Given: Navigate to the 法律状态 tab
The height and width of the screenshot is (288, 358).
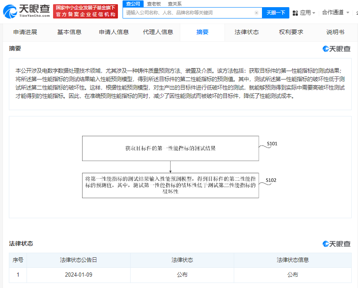Looking at the screenshot, I should pyautogui.click(x=246, y=32).
